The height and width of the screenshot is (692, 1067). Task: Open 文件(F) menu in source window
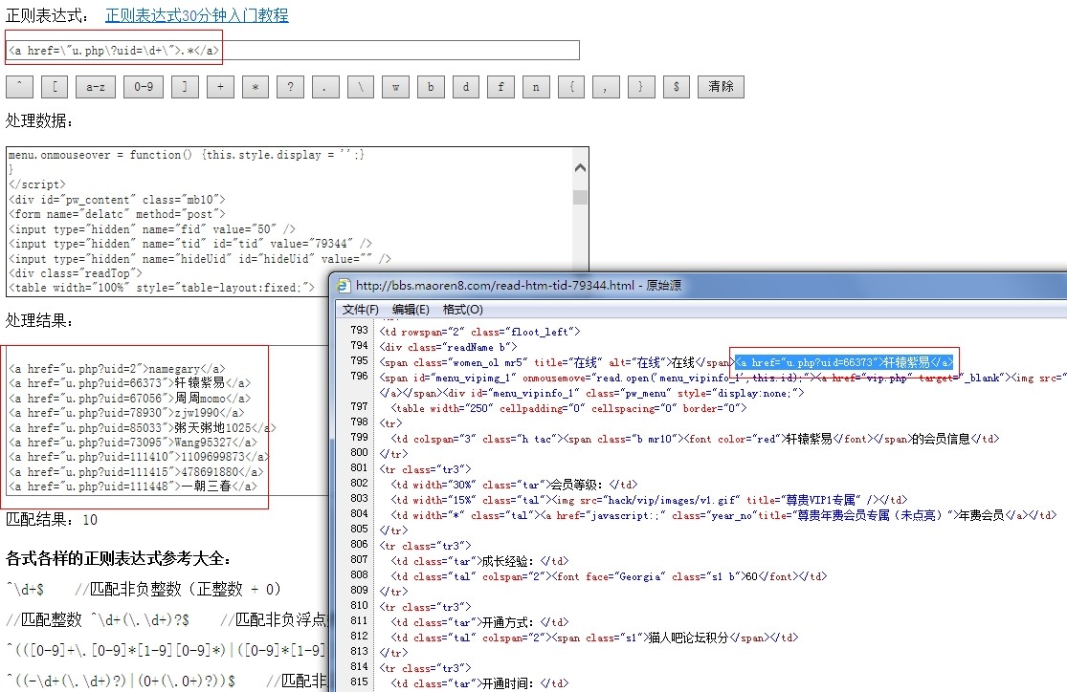click(x=360, y=310)
